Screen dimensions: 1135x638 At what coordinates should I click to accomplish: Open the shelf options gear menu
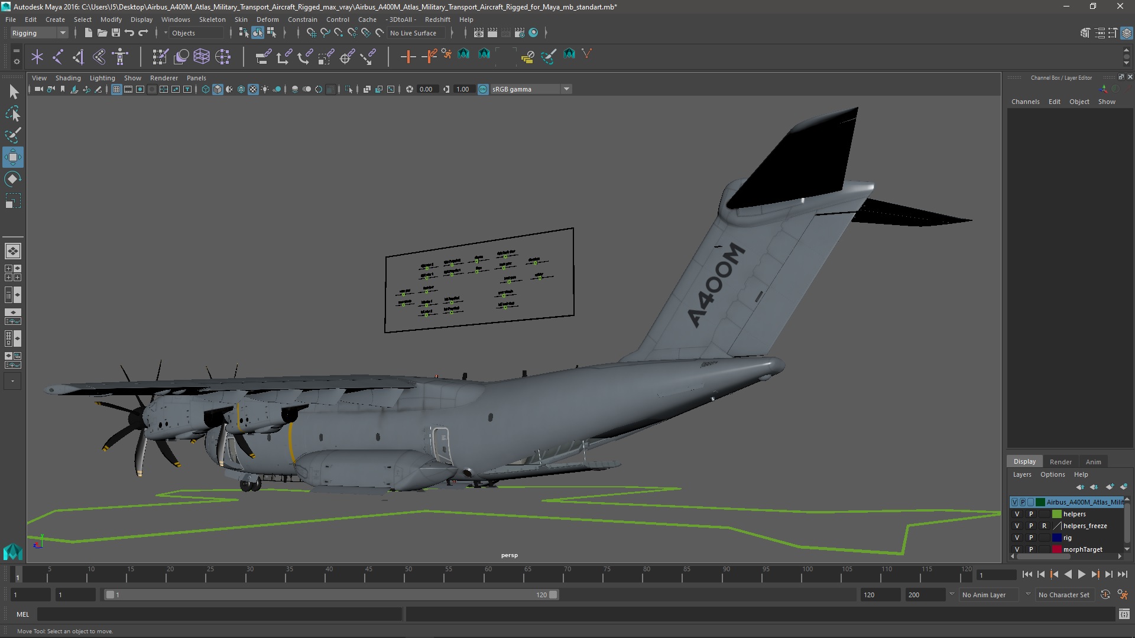point(16,61)
